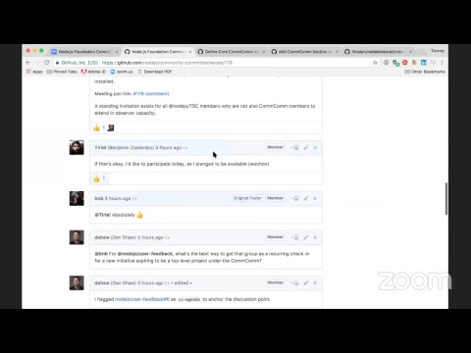Click the edit pencil on Tiriel's comment

306,148
